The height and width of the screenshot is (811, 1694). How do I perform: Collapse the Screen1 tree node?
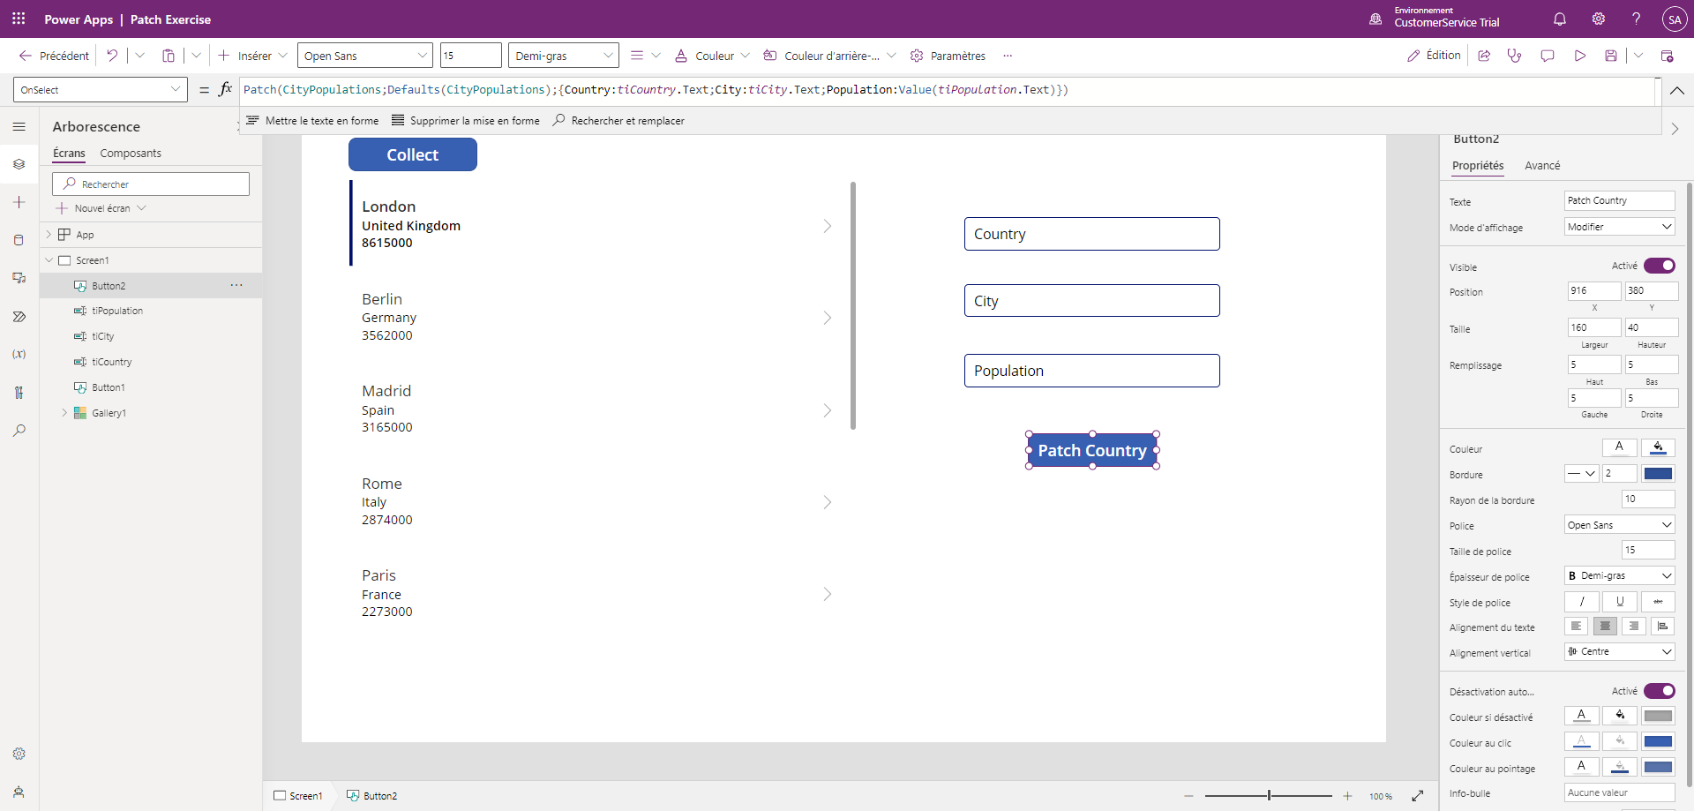[49, 260]
